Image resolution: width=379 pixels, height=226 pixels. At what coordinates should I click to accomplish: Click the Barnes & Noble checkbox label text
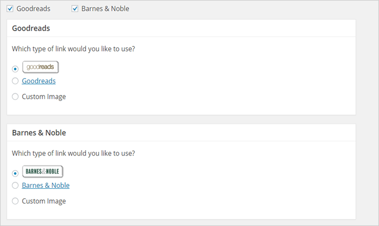coord(105,8)
